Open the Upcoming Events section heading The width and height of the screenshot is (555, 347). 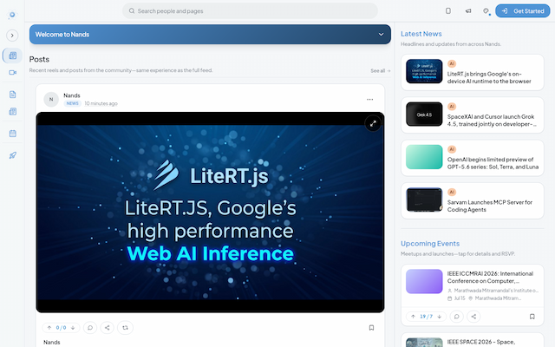pyautogui.click(x=430, y=244)
